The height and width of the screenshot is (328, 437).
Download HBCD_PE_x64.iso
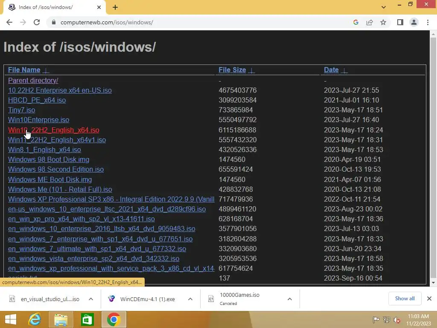[x=37, y=100]
